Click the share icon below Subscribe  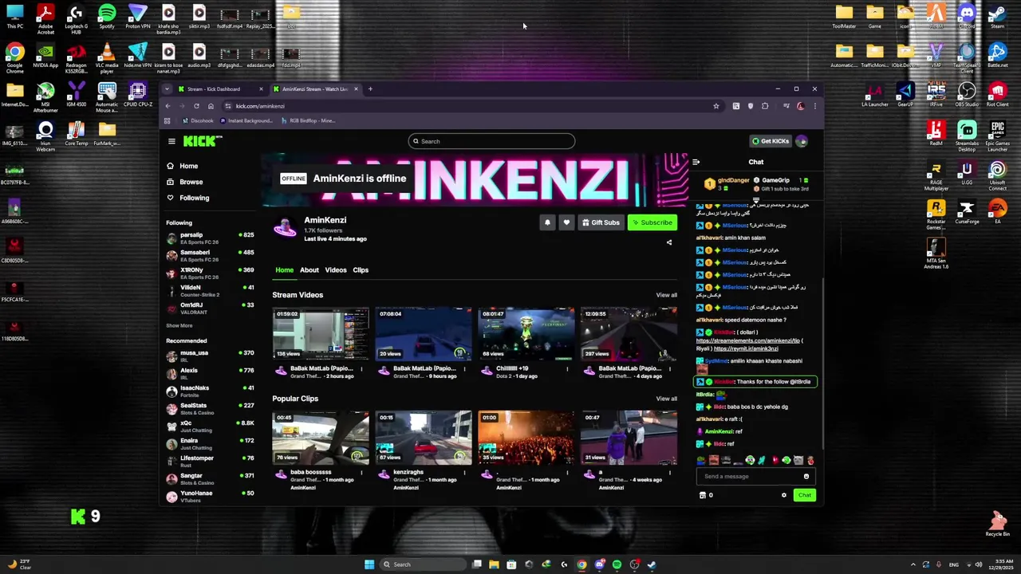click(669, 242)
